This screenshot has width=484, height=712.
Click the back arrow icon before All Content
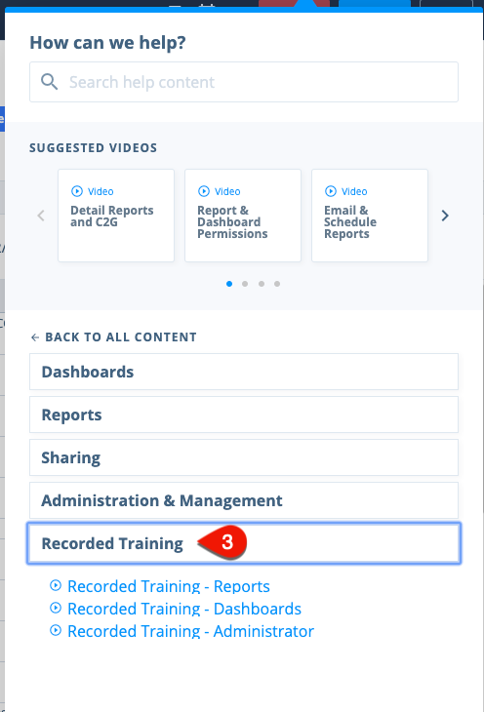[x=35, y=336]
